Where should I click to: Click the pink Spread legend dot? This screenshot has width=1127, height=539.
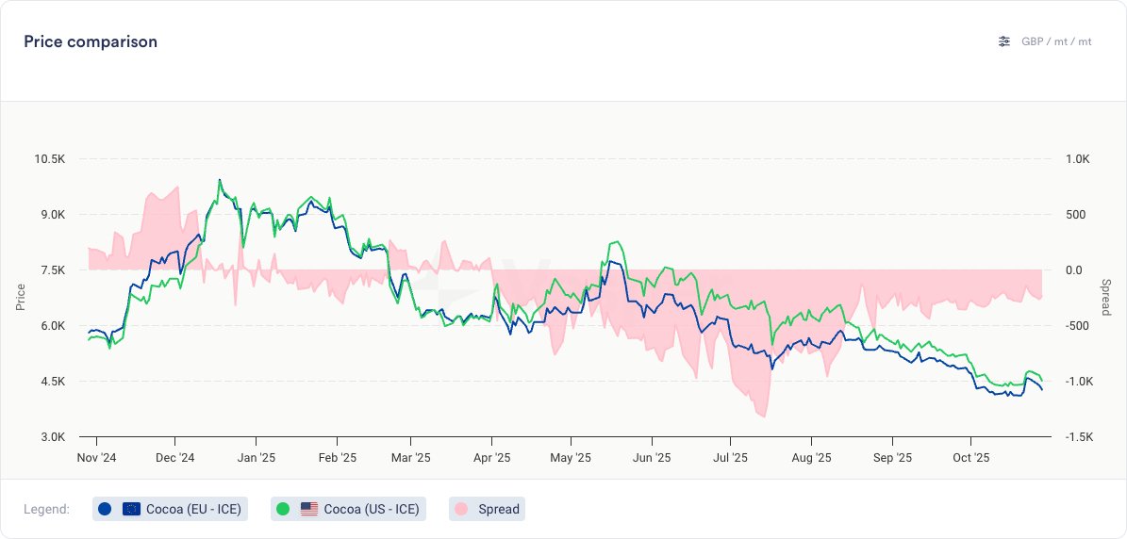point(461,509)
